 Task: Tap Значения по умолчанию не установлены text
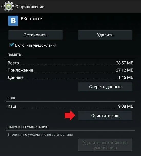click(41, 134)
